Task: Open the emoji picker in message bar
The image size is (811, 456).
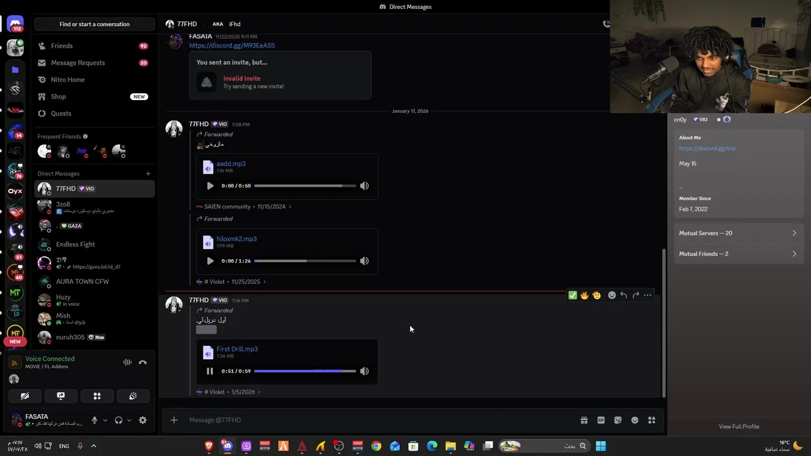Action: click(x=635, y=420)
